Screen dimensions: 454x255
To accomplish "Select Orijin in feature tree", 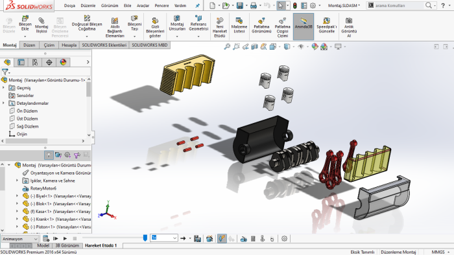I will [x=21, y=134].
